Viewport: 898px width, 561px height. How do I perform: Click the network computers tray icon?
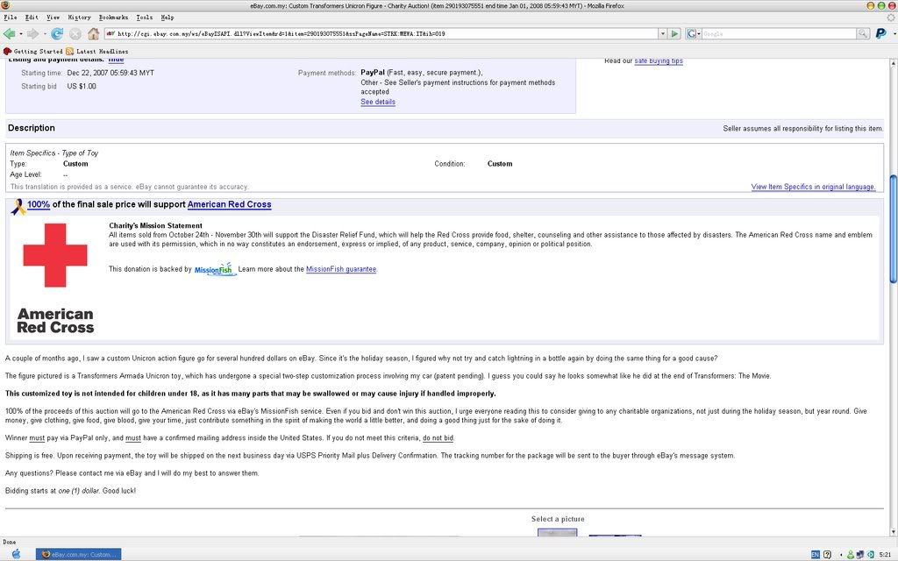860,554
